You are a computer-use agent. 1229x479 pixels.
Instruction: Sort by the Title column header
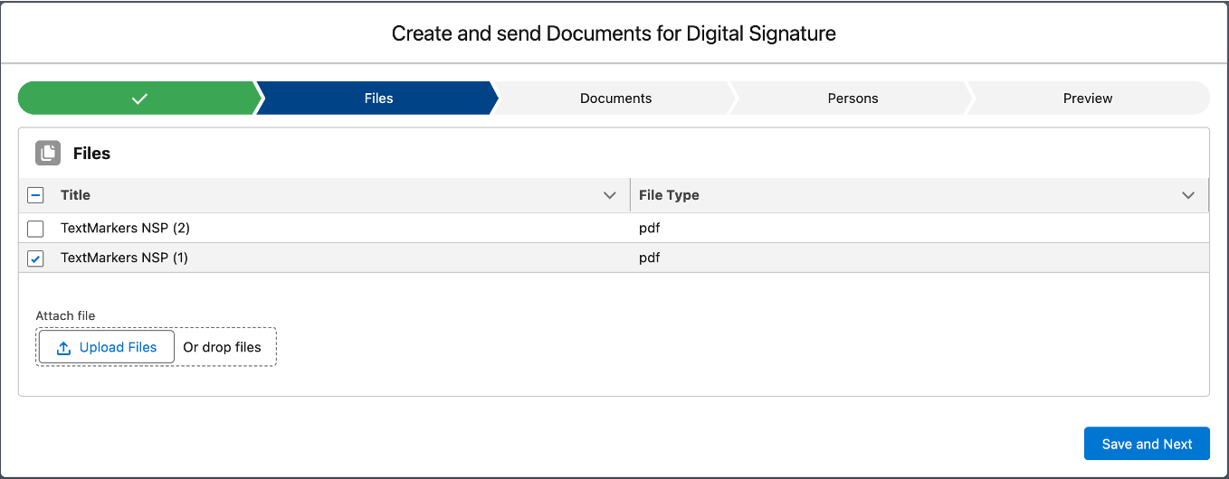[x=75, y=195]
